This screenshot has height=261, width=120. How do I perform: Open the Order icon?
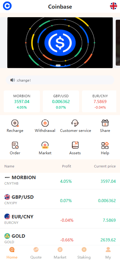point(15,145)
